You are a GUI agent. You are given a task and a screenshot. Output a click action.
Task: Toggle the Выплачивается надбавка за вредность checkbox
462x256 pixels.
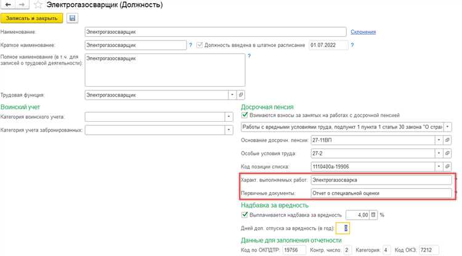pos(245,215)
